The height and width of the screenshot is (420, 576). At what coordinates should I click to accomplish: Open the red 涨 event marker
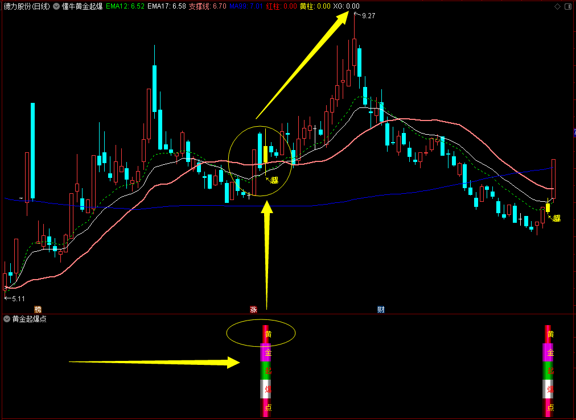click(x=253, y=310)
